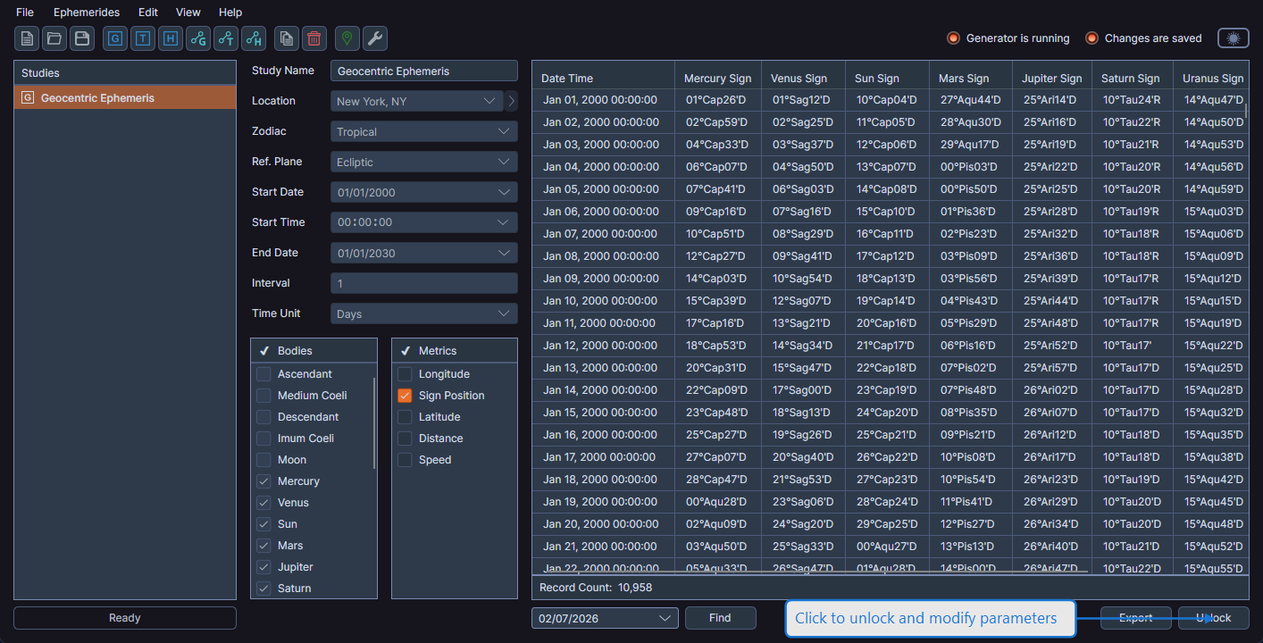The height and width of the screenshot is (643, 1263).
Task: Open the Zodiac dropdown showing Tropical
Action: coord(423,130)
